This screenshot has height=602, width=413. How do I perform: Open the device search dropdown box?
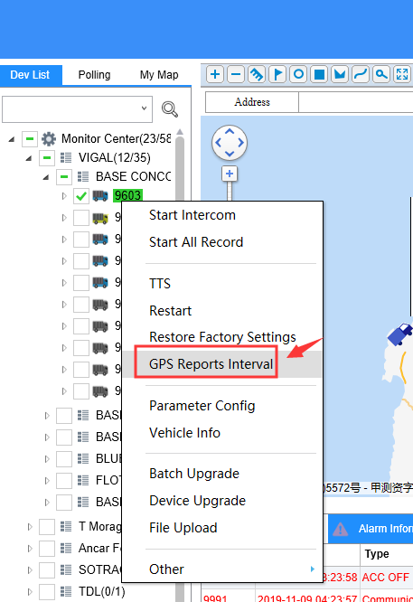pyautogui.click(x=77, y=109)
